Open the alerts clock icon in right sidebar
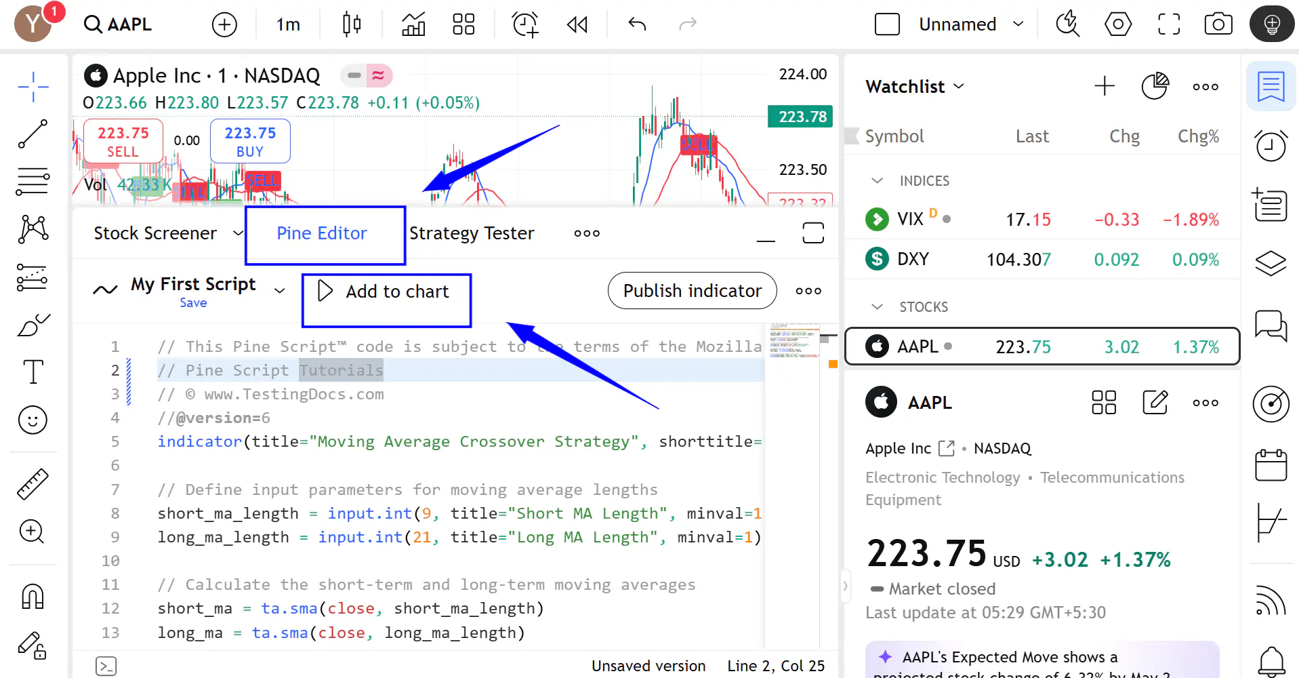1299x678 pixels. pos(1271,146)
